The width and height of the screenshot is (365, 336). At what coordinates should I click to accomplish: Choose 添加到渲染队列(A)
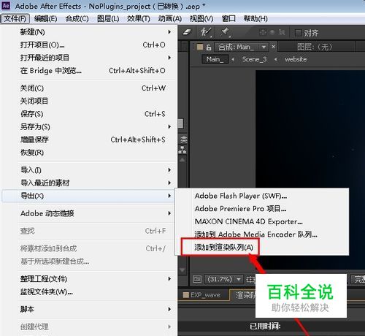(262, 248)
